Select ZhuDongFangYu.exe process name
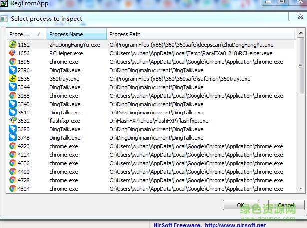Screen dimensions: 307x228 (75, 45)
